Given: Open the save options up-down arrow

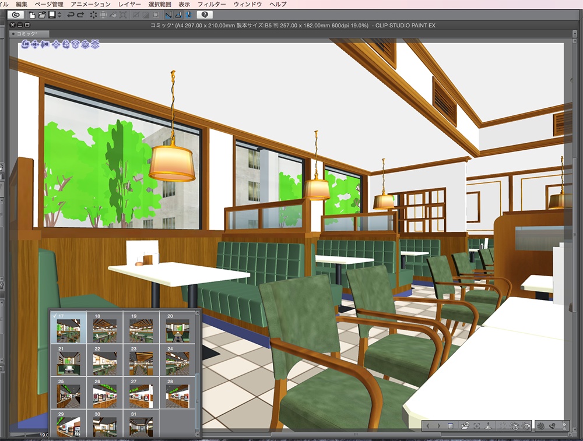Looking at the screenshot, I should [x=59, y=15].
